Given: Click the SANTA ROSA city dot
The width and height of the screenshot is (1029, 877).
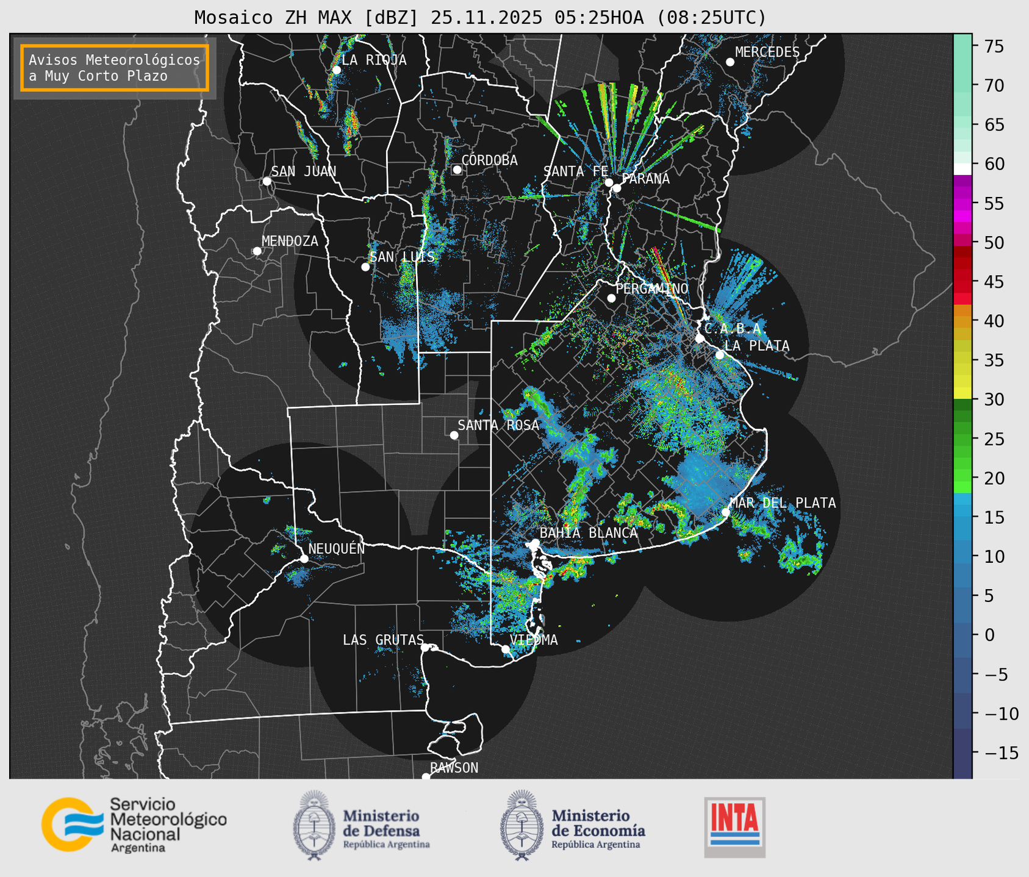Looking at the screenshot, I should 454,435.
